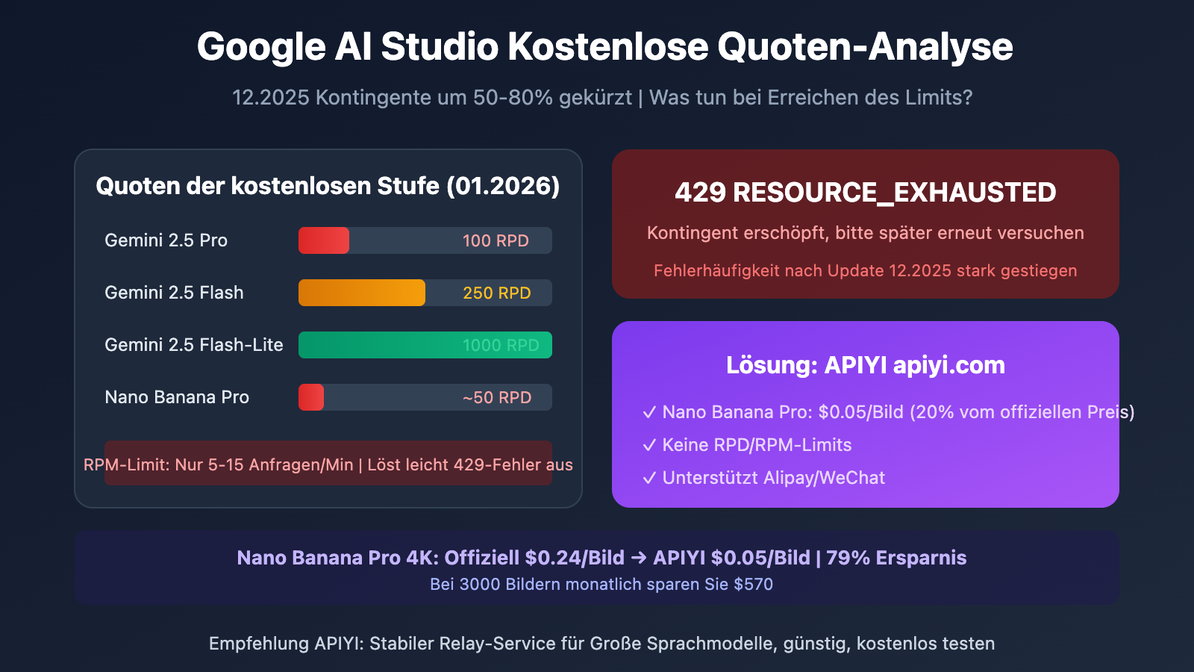Click the subtitle about '50-80% gekürzt'

pyautogui.click(x=602, y=98)
